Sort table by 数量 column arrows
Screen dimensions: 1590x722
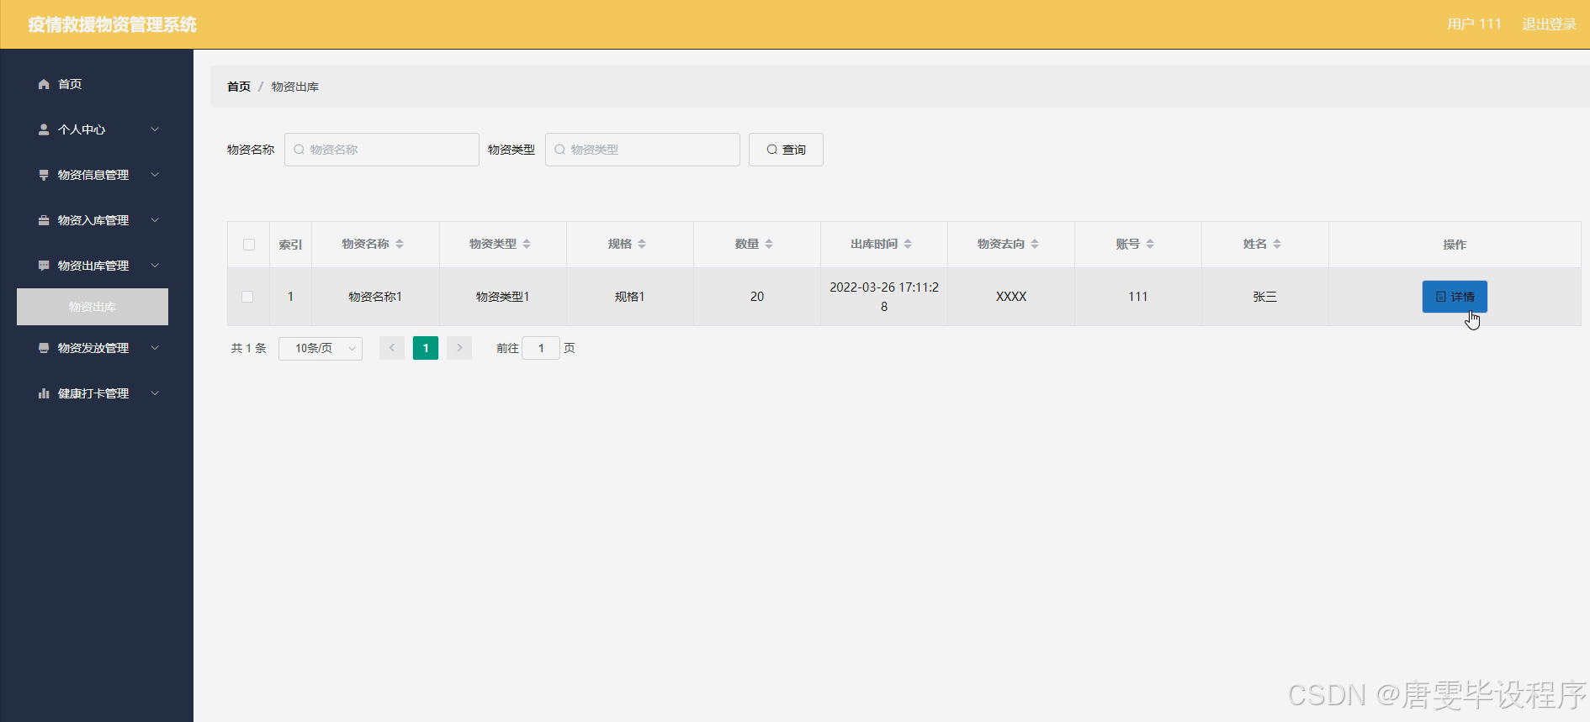pos(769,244)
